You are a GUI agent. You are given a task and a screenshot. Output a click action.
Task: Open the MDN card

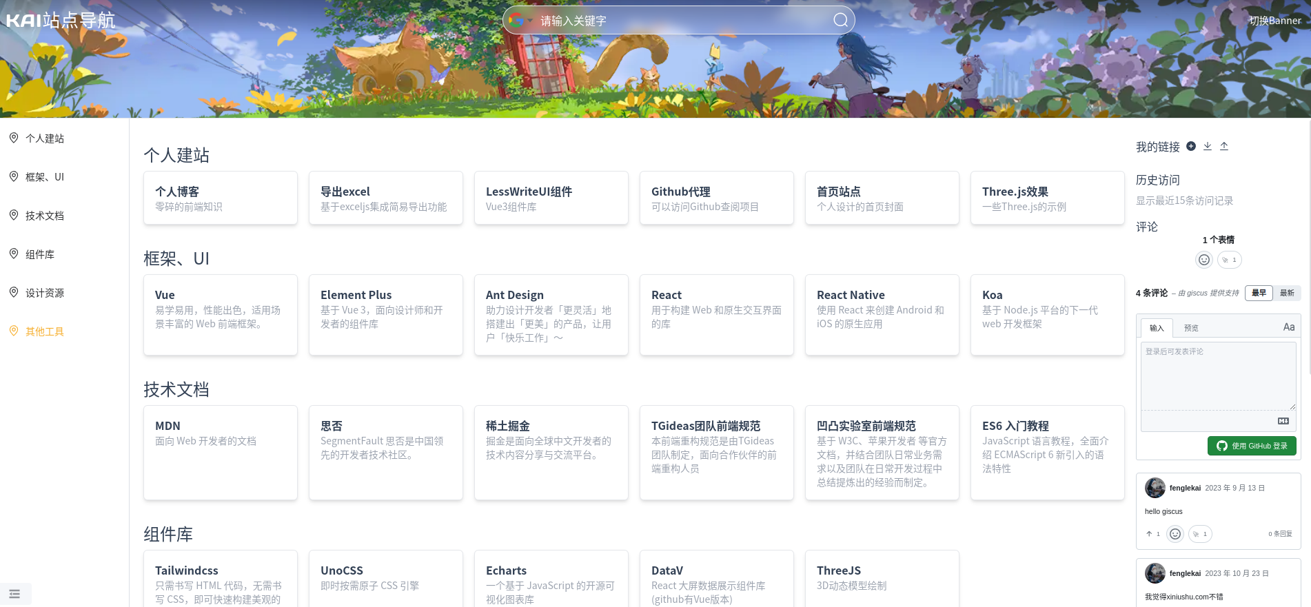tap(221, 453)
